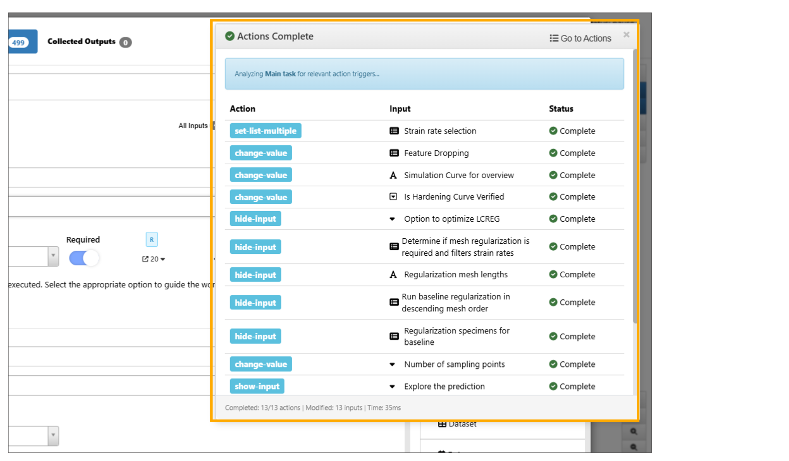The width and height of the screenshot is (789, 461).
Task: Click the green check icon in Actions Complete title
Action: click(x=230, y=36)
